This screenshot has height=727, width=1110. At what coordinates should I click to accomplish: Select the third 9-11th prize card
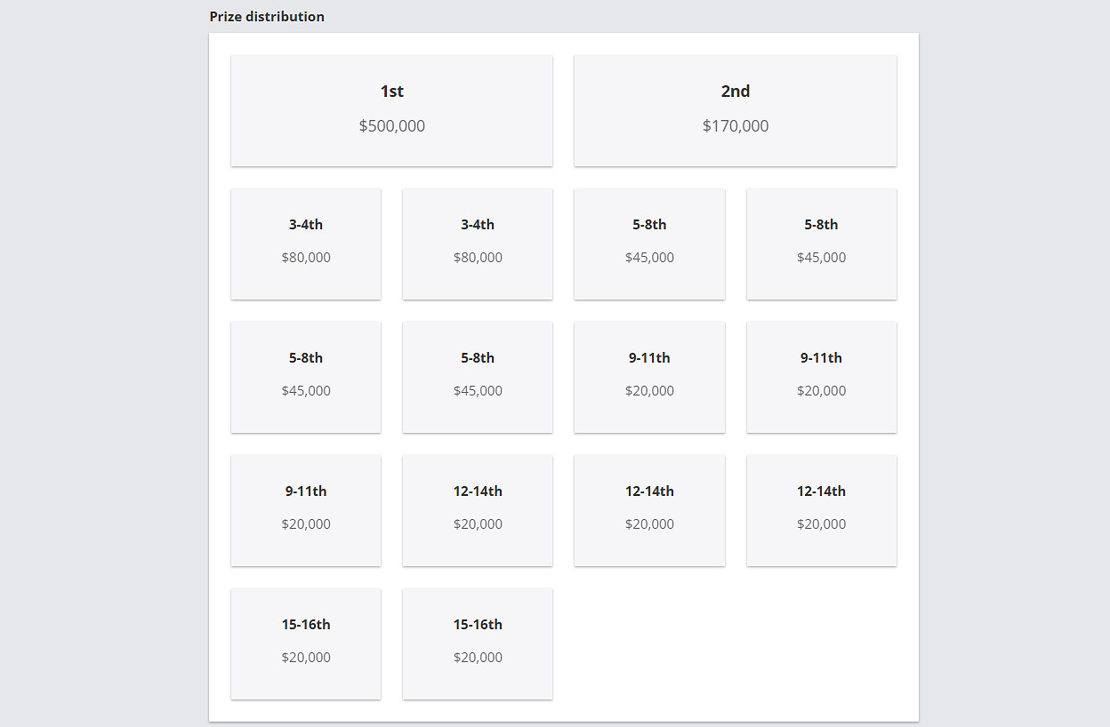[306, 510]
